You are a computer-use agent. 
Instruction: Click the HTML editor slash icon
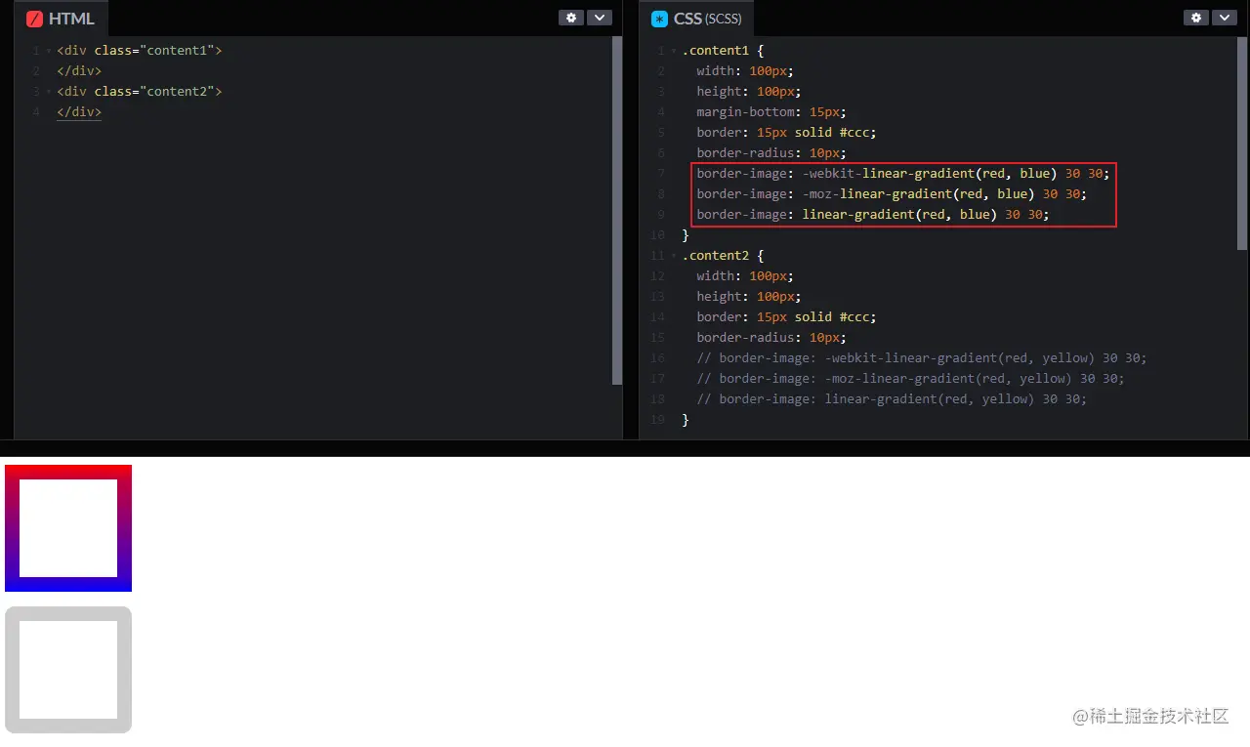pos(34,19)
